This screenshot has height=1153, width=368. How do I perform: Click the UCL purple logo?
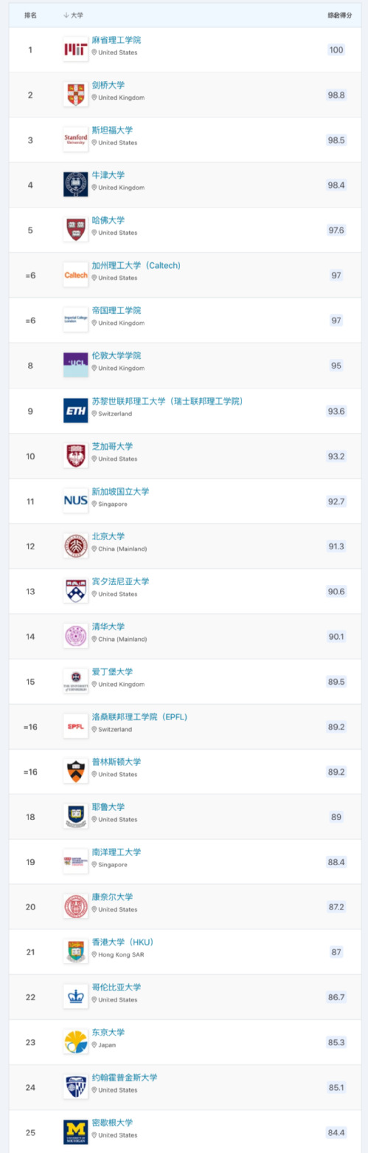(x=76, y=365)
